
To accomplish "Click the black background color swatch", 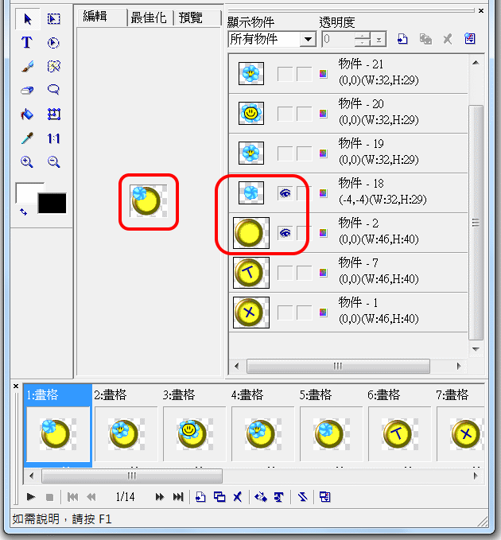I will click(52, 203).
